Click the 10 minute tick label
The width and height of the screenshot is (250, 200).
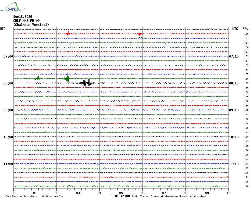pos(228,193)
